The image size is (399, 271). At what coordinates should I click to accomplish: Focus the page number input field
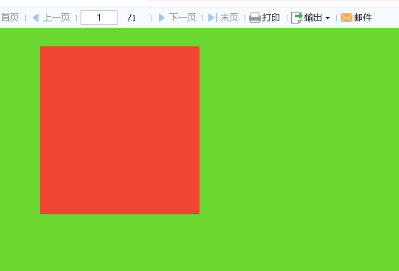pos(99,18)
